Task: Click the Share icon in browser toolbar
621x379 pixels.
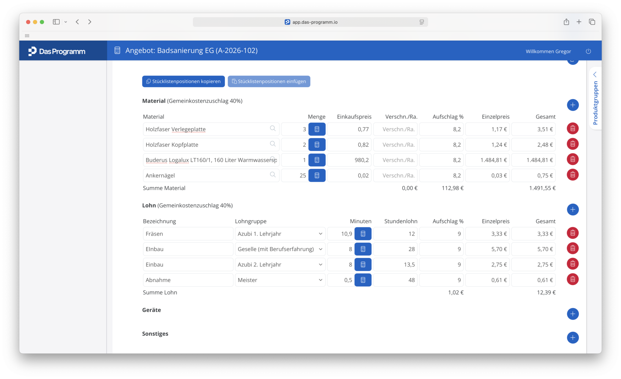Action: 566,22
